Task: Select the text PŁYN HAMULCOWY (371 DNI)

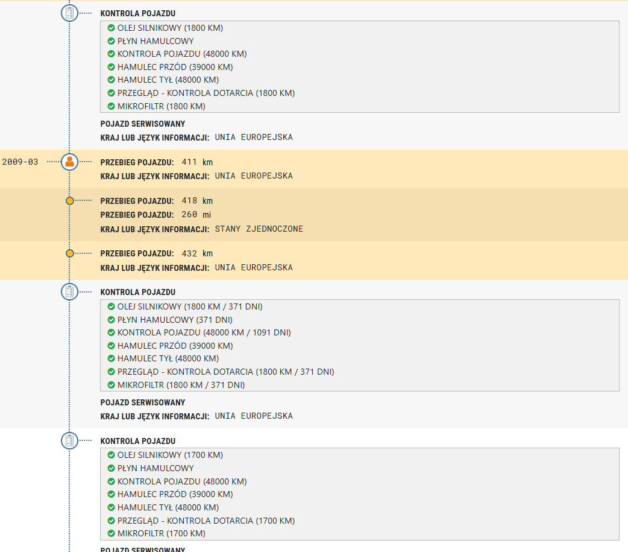Action: point(175,320)
